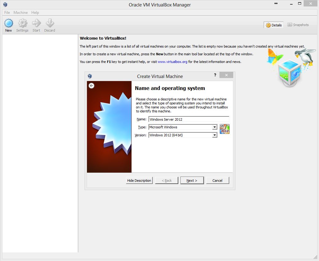The width and height of the screenshot is (319, 261).
Task: Click the disabled Back button
Action: 167,181
